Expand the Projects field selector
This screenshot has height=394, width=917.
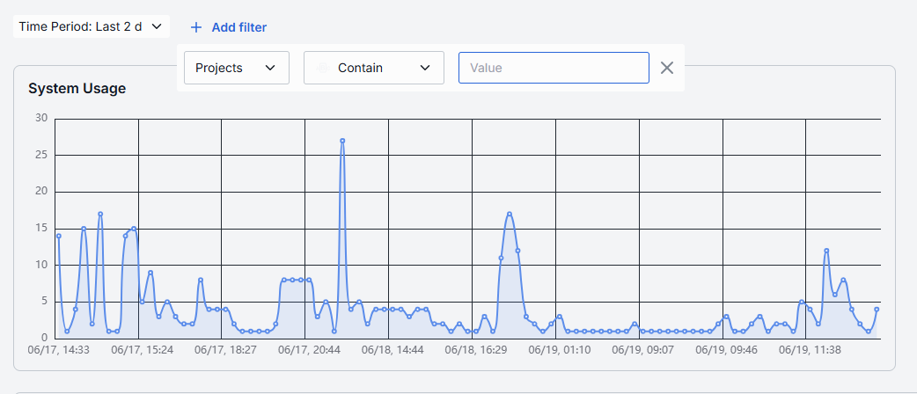tap(237, 68)
